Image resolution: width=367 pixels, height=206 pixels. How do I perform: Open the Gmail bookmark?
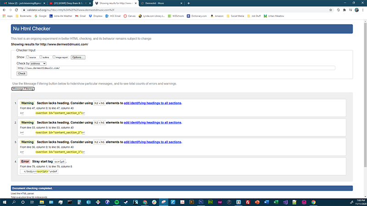(80, 16)
